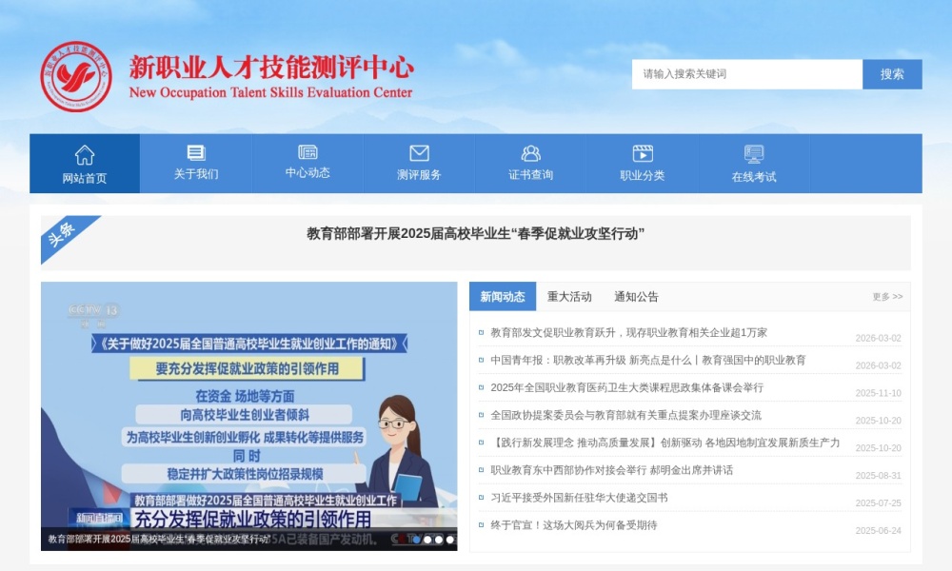Open news 【践行新发展理念 推动高质量发展】
The width and height of the screenshot is (952, 571).
664,443
